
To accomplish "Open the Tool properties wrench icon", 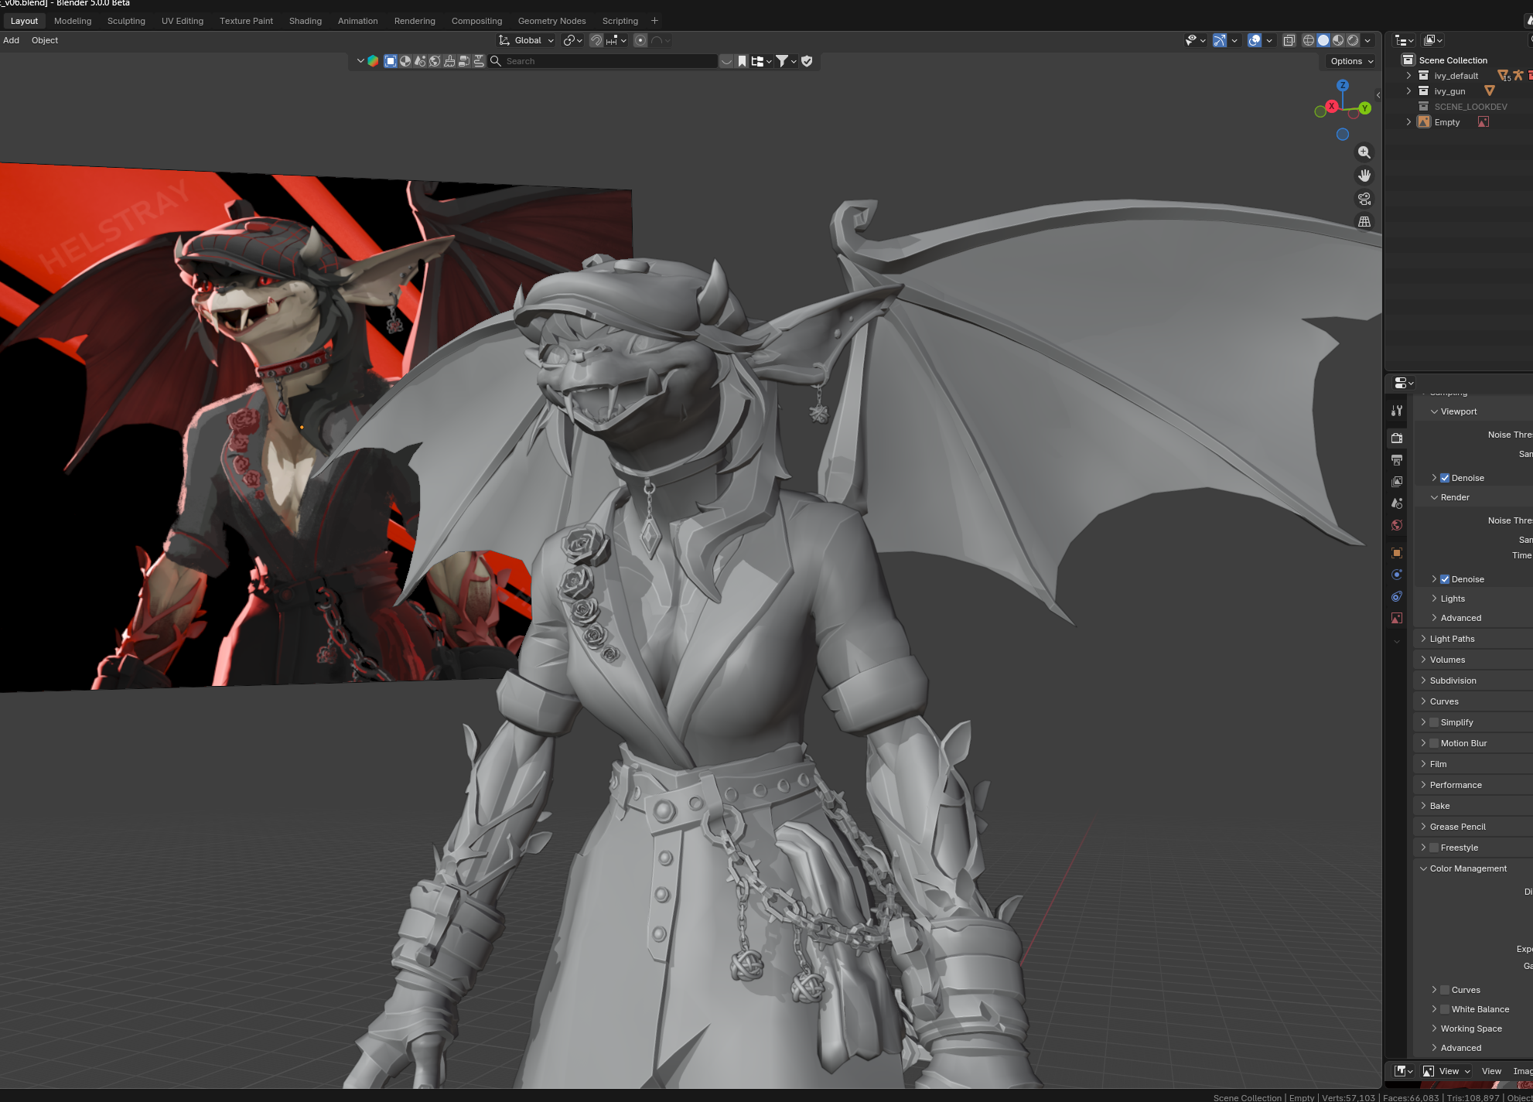I will tap(1397, 411).
